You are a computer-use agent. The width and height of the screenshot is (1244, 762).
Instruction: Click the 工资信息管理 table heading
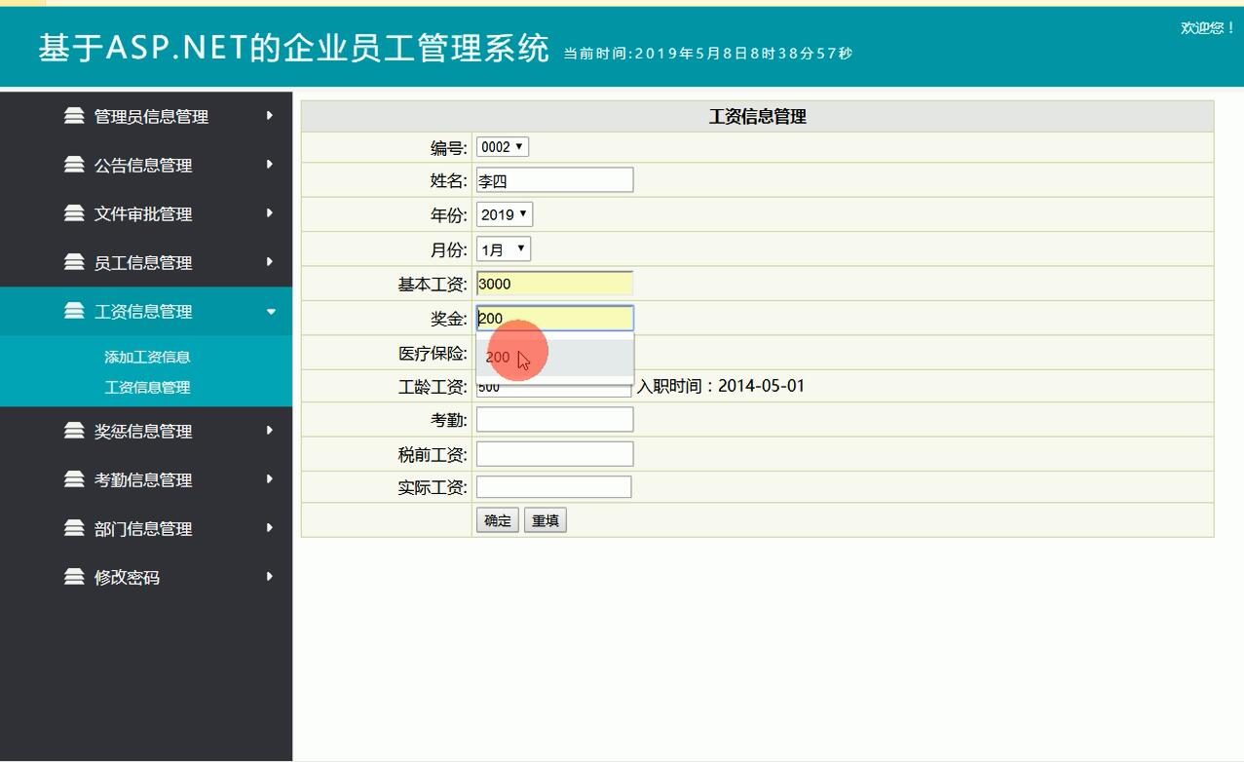pos(757,117)
